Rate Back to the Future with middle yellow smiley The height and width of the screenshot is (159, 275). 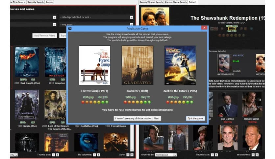tap(180, 102)
